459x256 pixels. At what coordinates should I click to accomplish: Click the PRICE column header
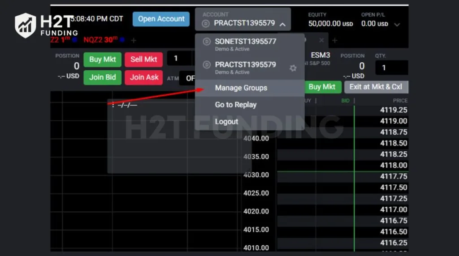click(x=400, y=101)
